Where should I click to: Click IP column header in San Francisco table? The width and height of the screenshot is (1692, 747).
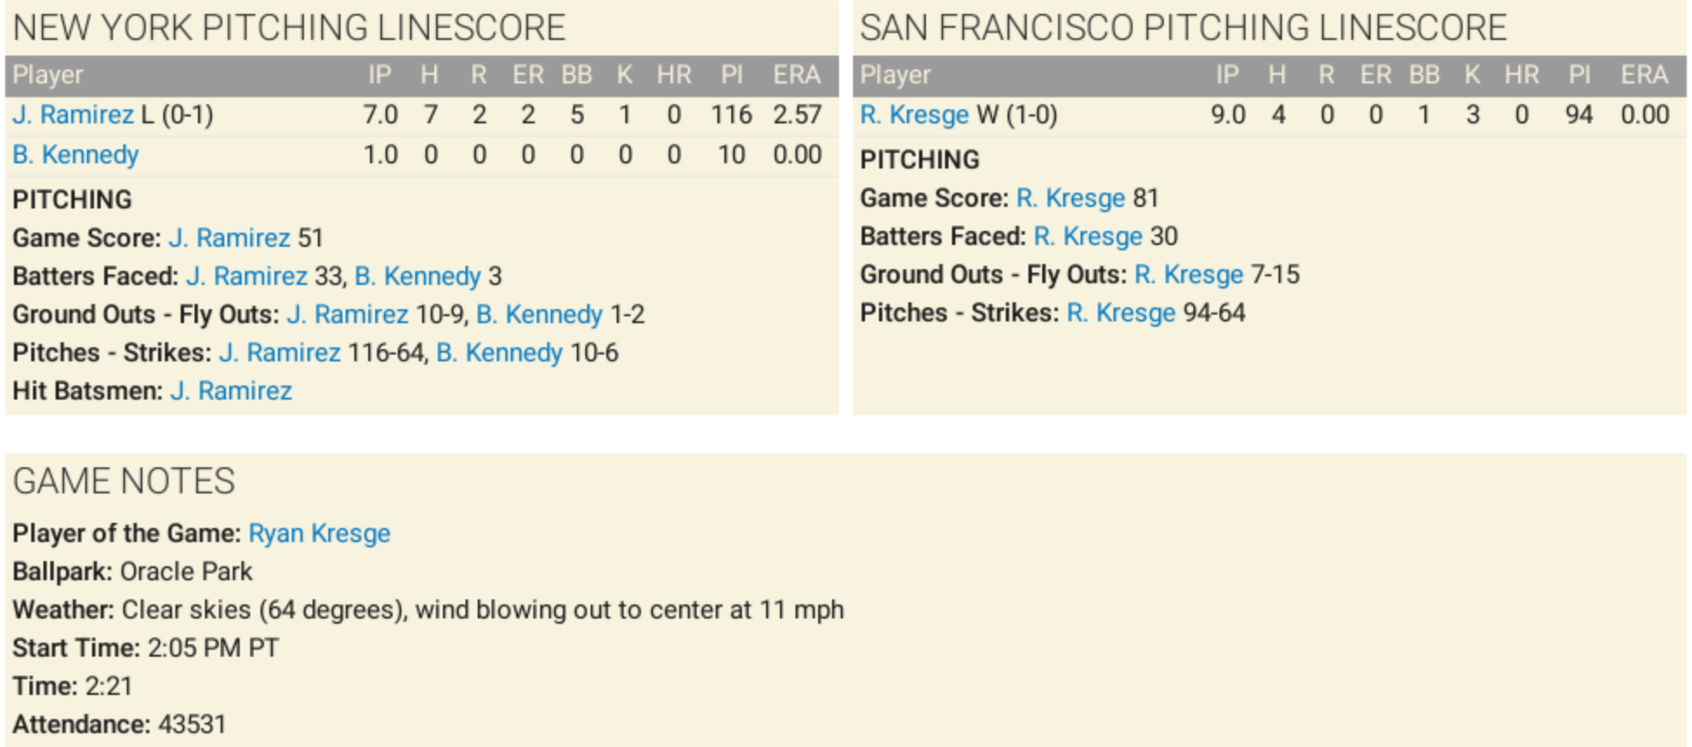1227,76
